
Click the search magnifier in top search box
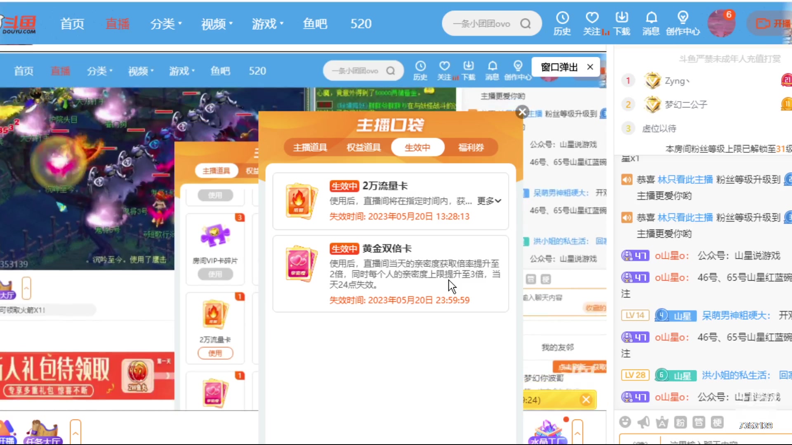click(x=526, y=23)
